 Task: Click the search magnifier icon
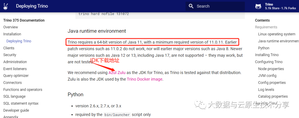tap(191, 6)
